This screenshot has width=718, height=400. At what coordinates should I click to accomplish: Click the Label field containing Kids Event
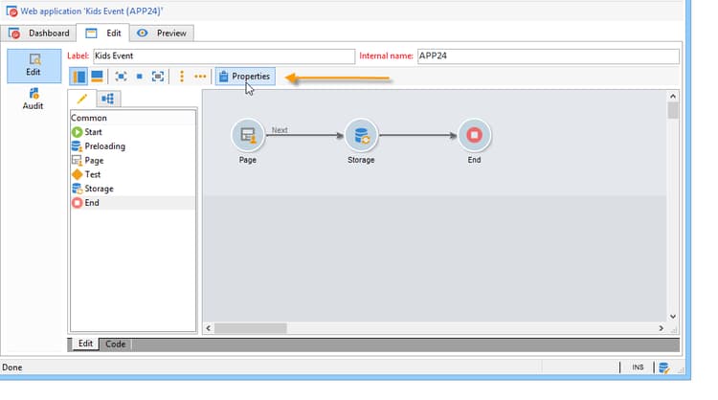tap(224, 56)
